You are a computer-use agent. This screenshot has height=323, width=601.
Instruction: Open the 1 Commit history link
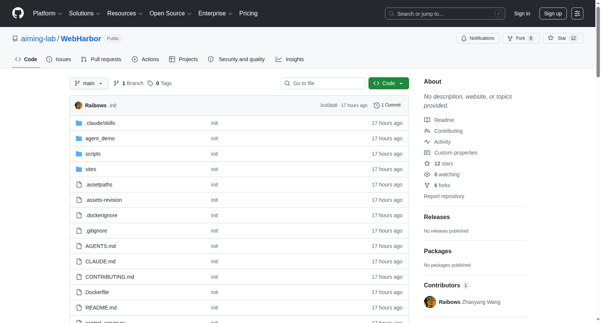click(x=387, y=105)
